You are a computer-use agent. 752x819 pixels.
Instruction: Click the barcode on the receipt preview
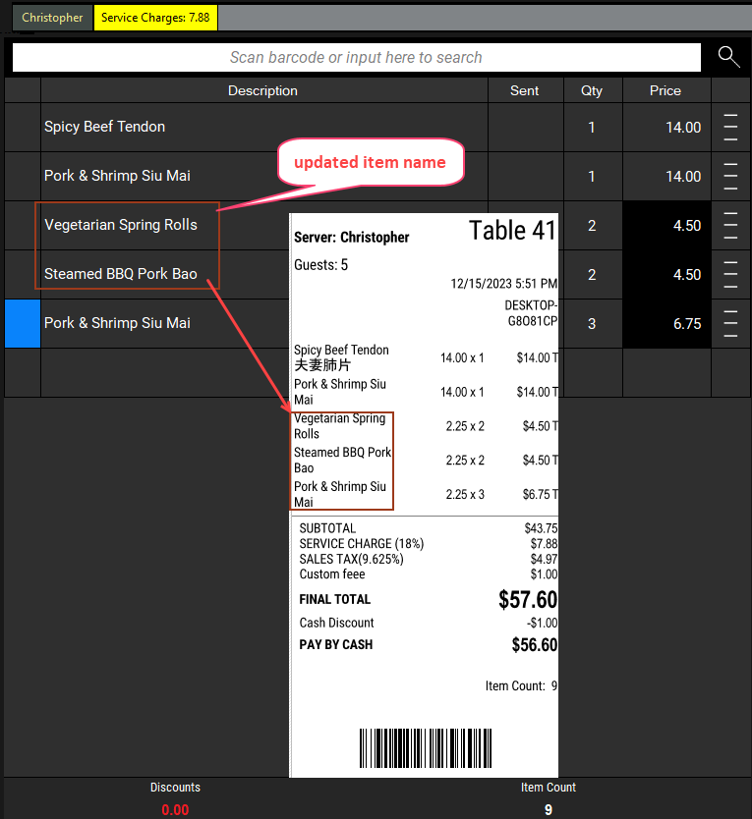[x=424, y=752]
